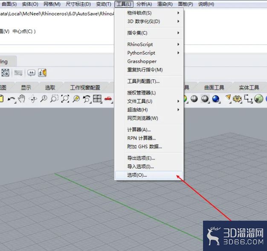This screenshot has width=267, height=251.
Task: Click the info help icon
Action: (42, 73)
